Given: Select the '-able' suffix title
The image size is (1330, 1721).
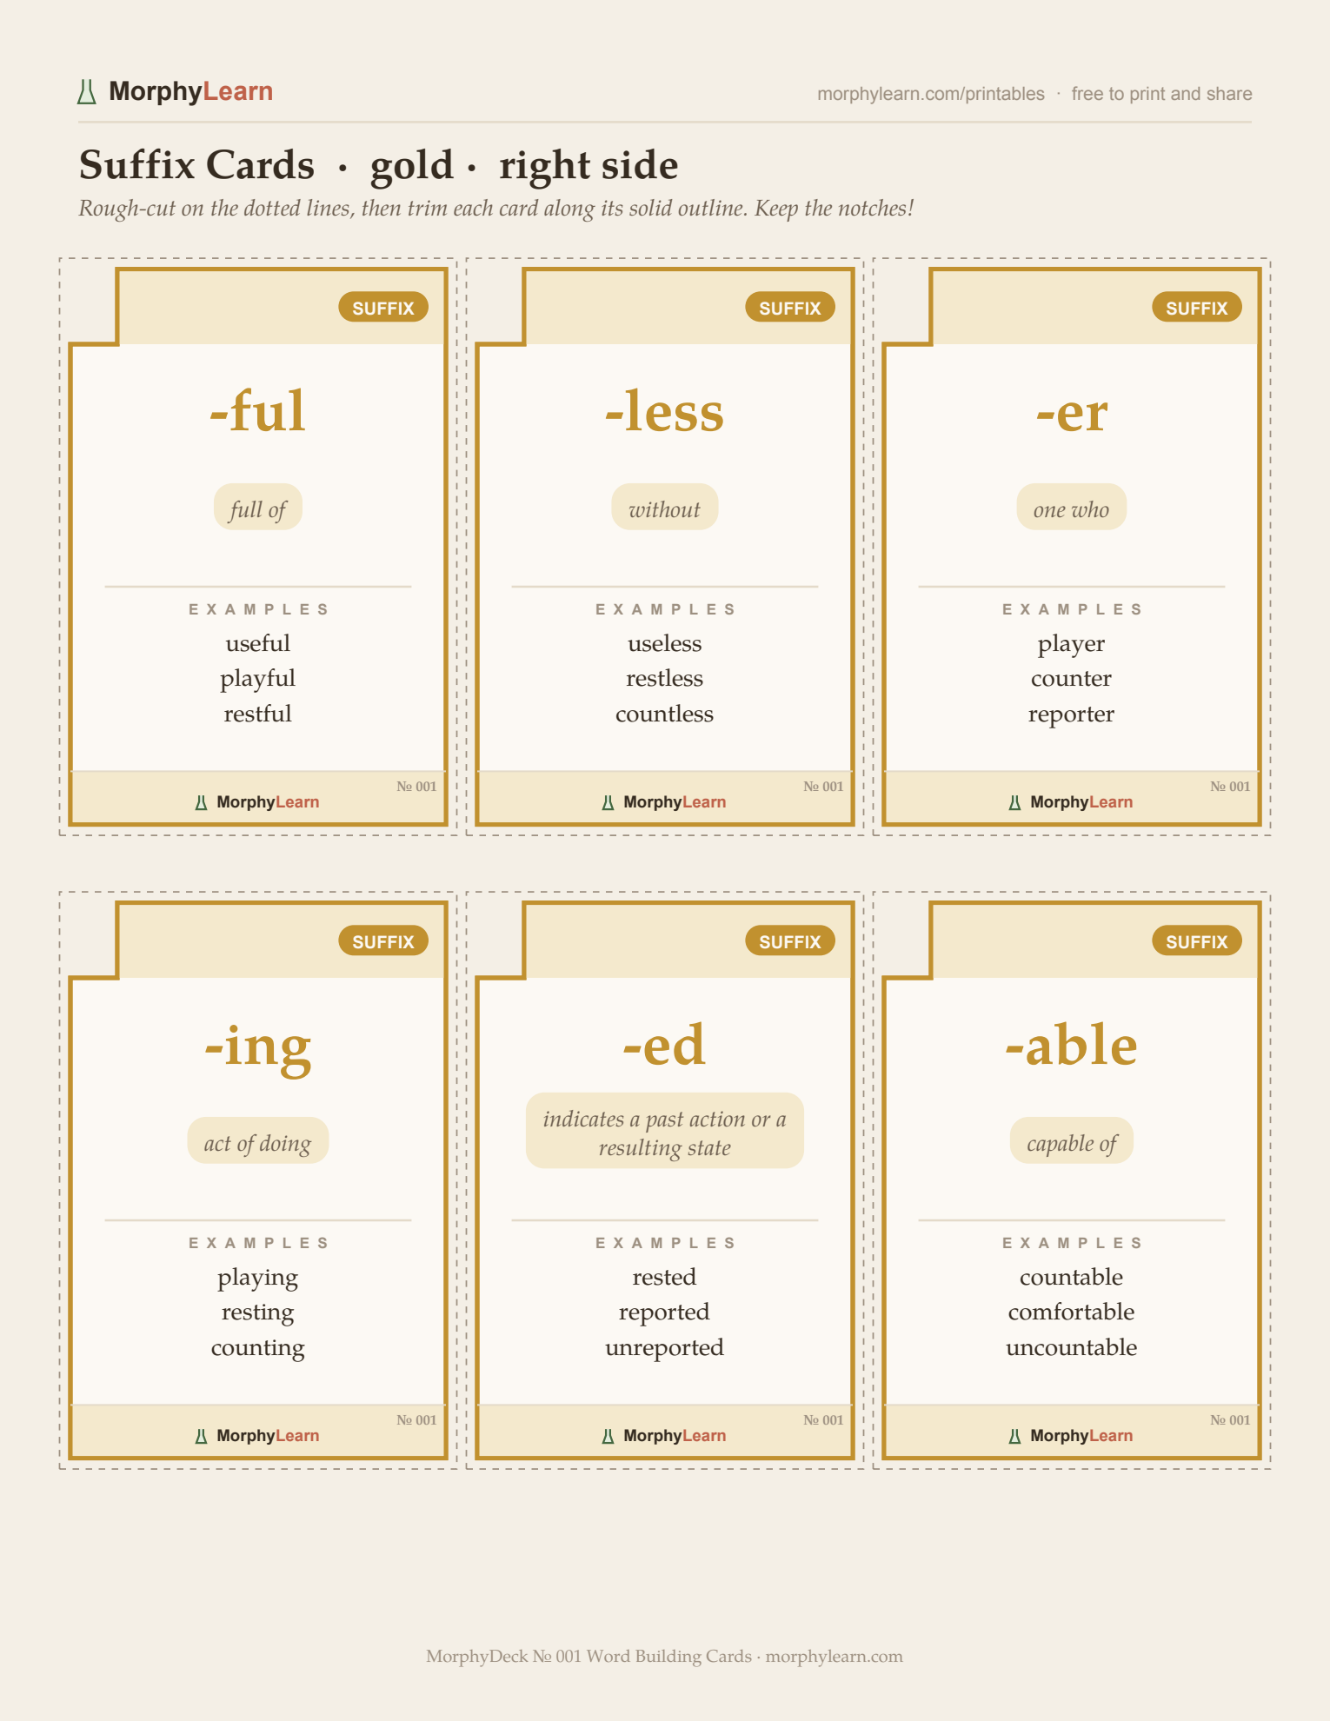Looking at the screenshot, I should click(x=1072, y=1045).
